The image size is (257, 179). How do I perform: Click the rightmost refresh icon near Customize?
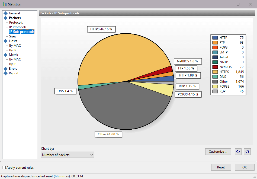(x=247, y=152)
